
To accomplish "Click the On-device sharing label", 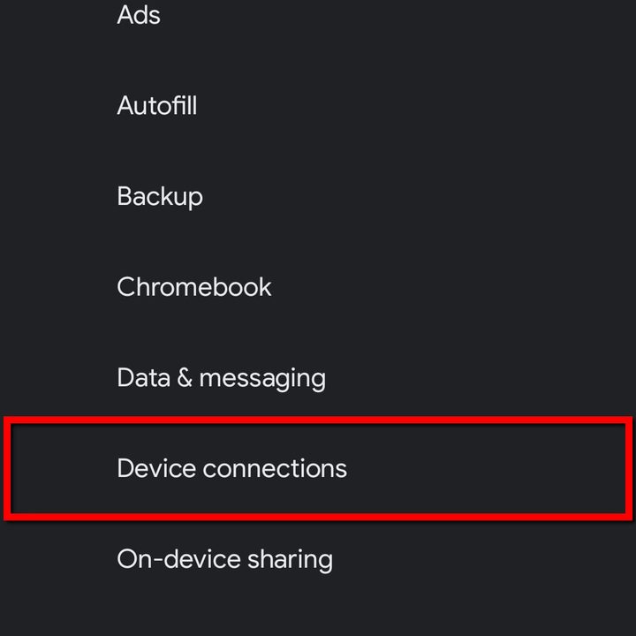I will pyautogui.click(x=224, y=559).
